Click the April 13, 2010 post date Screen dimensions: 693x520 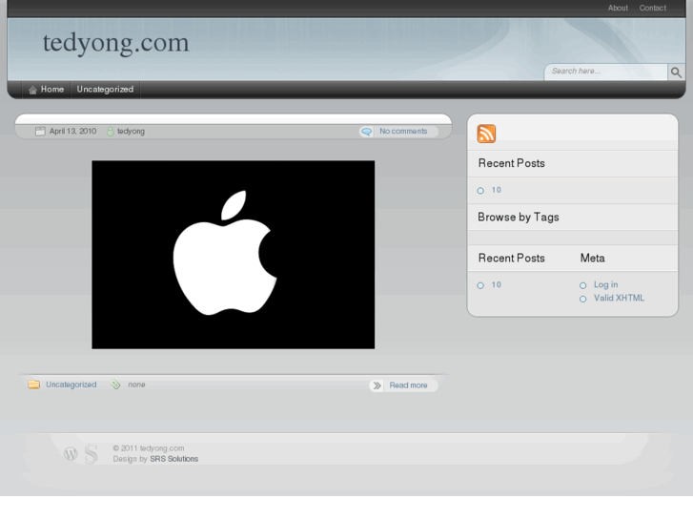(73, 132)
